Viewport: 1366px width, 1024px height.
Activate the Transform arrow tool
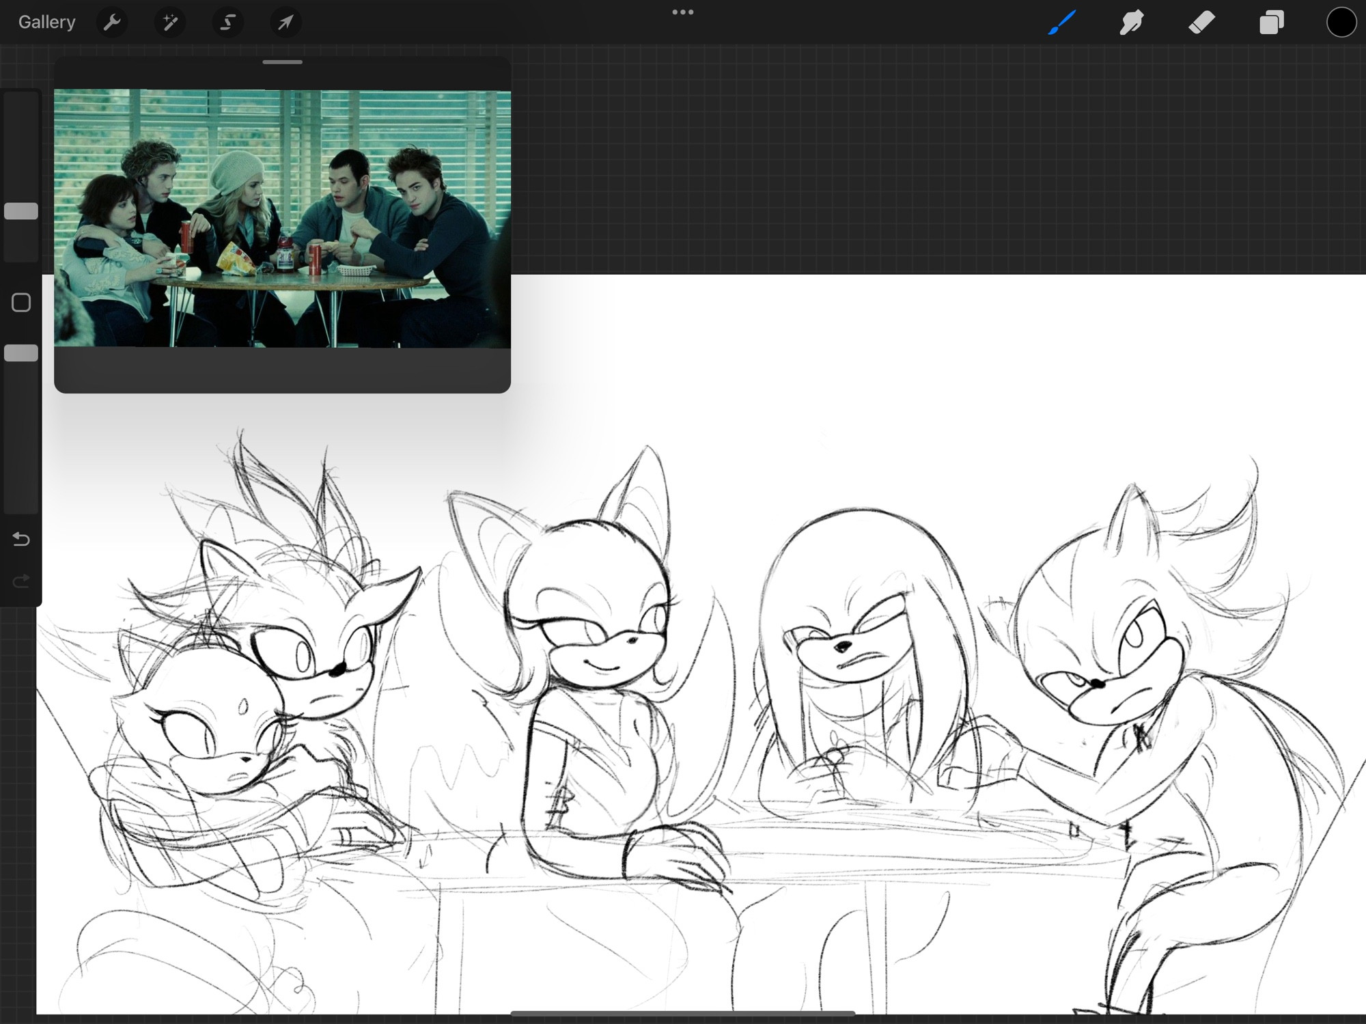click(285, 23)
